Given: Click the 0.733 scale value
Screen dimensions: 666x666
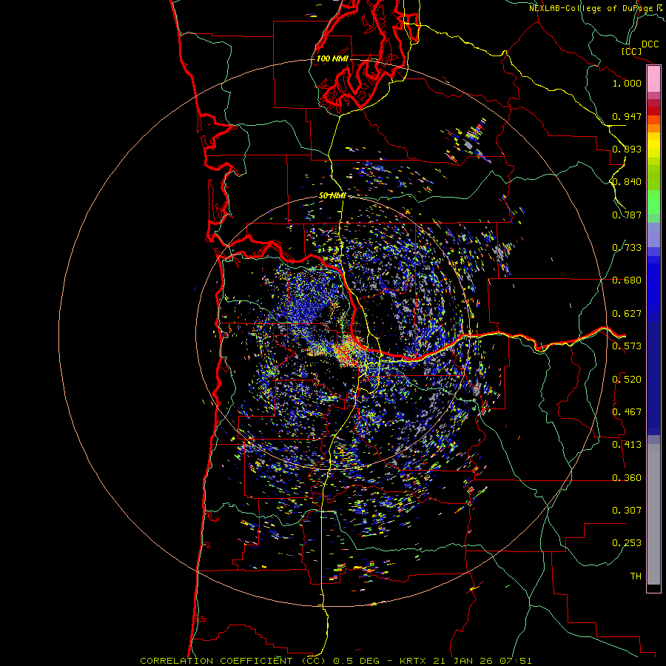Looking at the screenshot, I should 627,247.
